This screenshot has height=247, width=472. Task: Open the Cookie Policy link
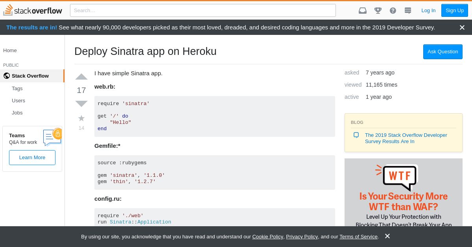coord(267,237)
